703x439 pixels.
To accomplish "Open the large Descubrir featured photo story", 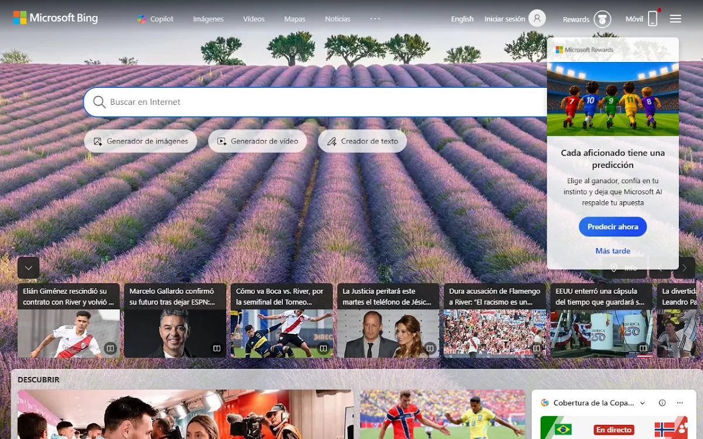I will point(185,414).
